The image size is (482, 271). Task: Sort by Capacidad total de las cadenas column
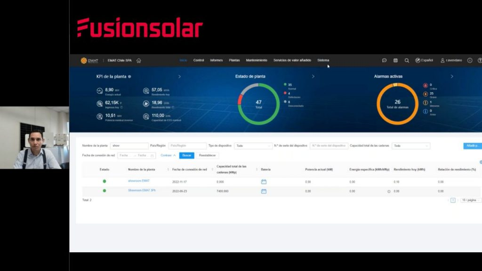point(257,169)
